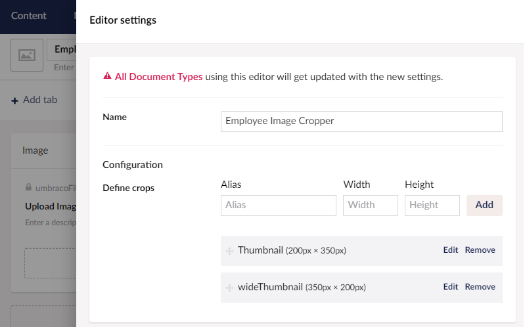Edit the wideThumbnail crop
Viewport: 525px width, 329px height.
450,287
